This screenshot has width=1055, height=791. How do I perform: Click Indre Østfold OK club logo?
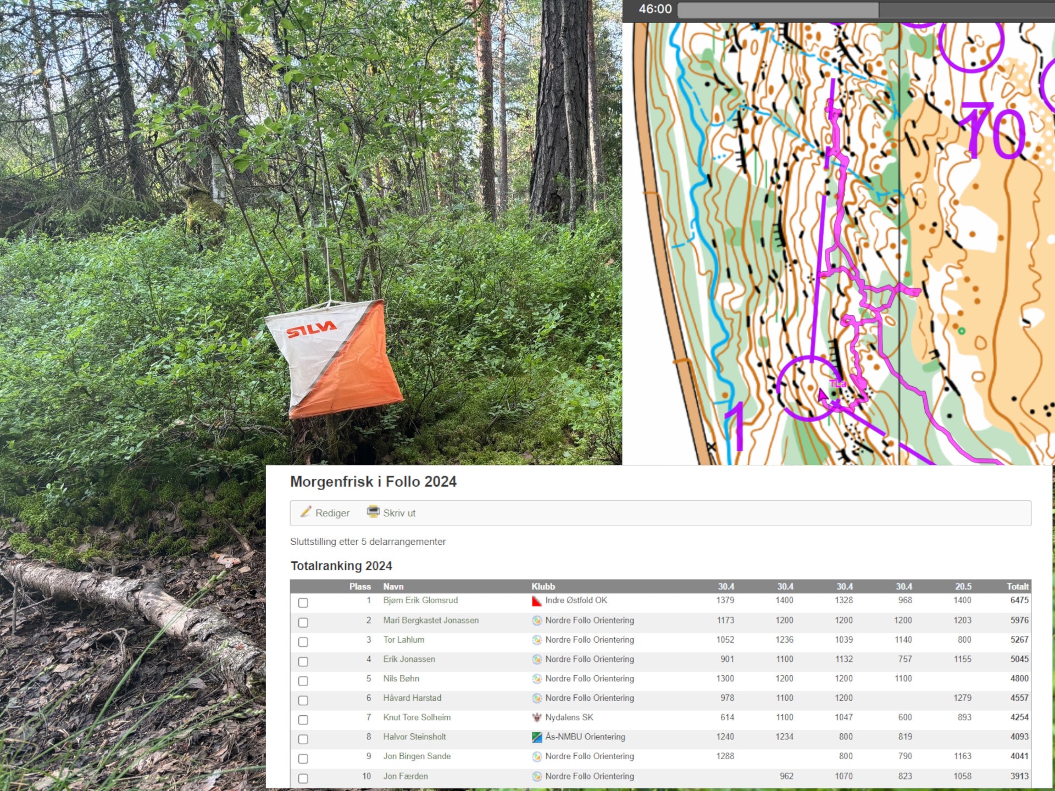tap(537, 601)
